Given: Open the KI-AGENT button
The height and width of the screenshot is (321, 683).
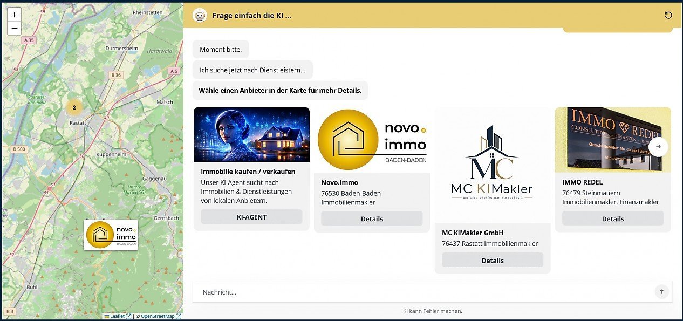Looking at the screenshot, I should (251, 217).
